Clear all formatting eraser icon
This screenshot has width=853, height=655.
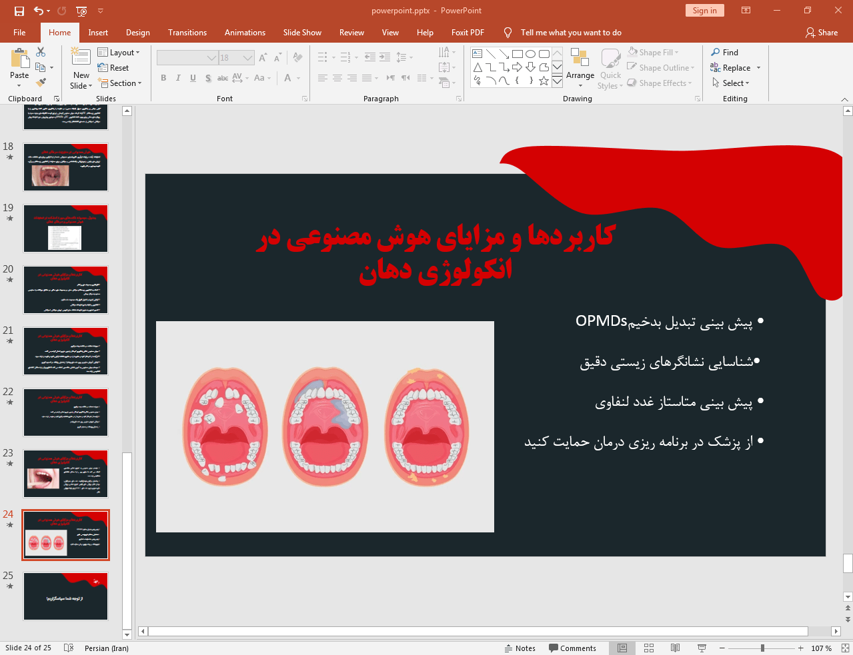(297, 58)
